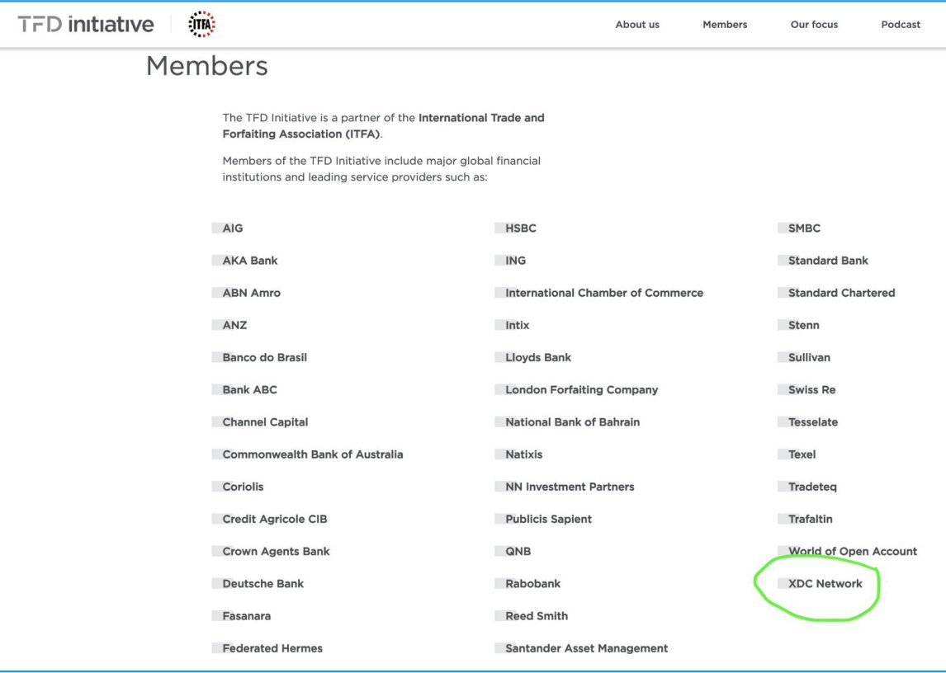This screenshot has width=946, height=673.
Task: Click the Members page heading
Action: (207, 66)
